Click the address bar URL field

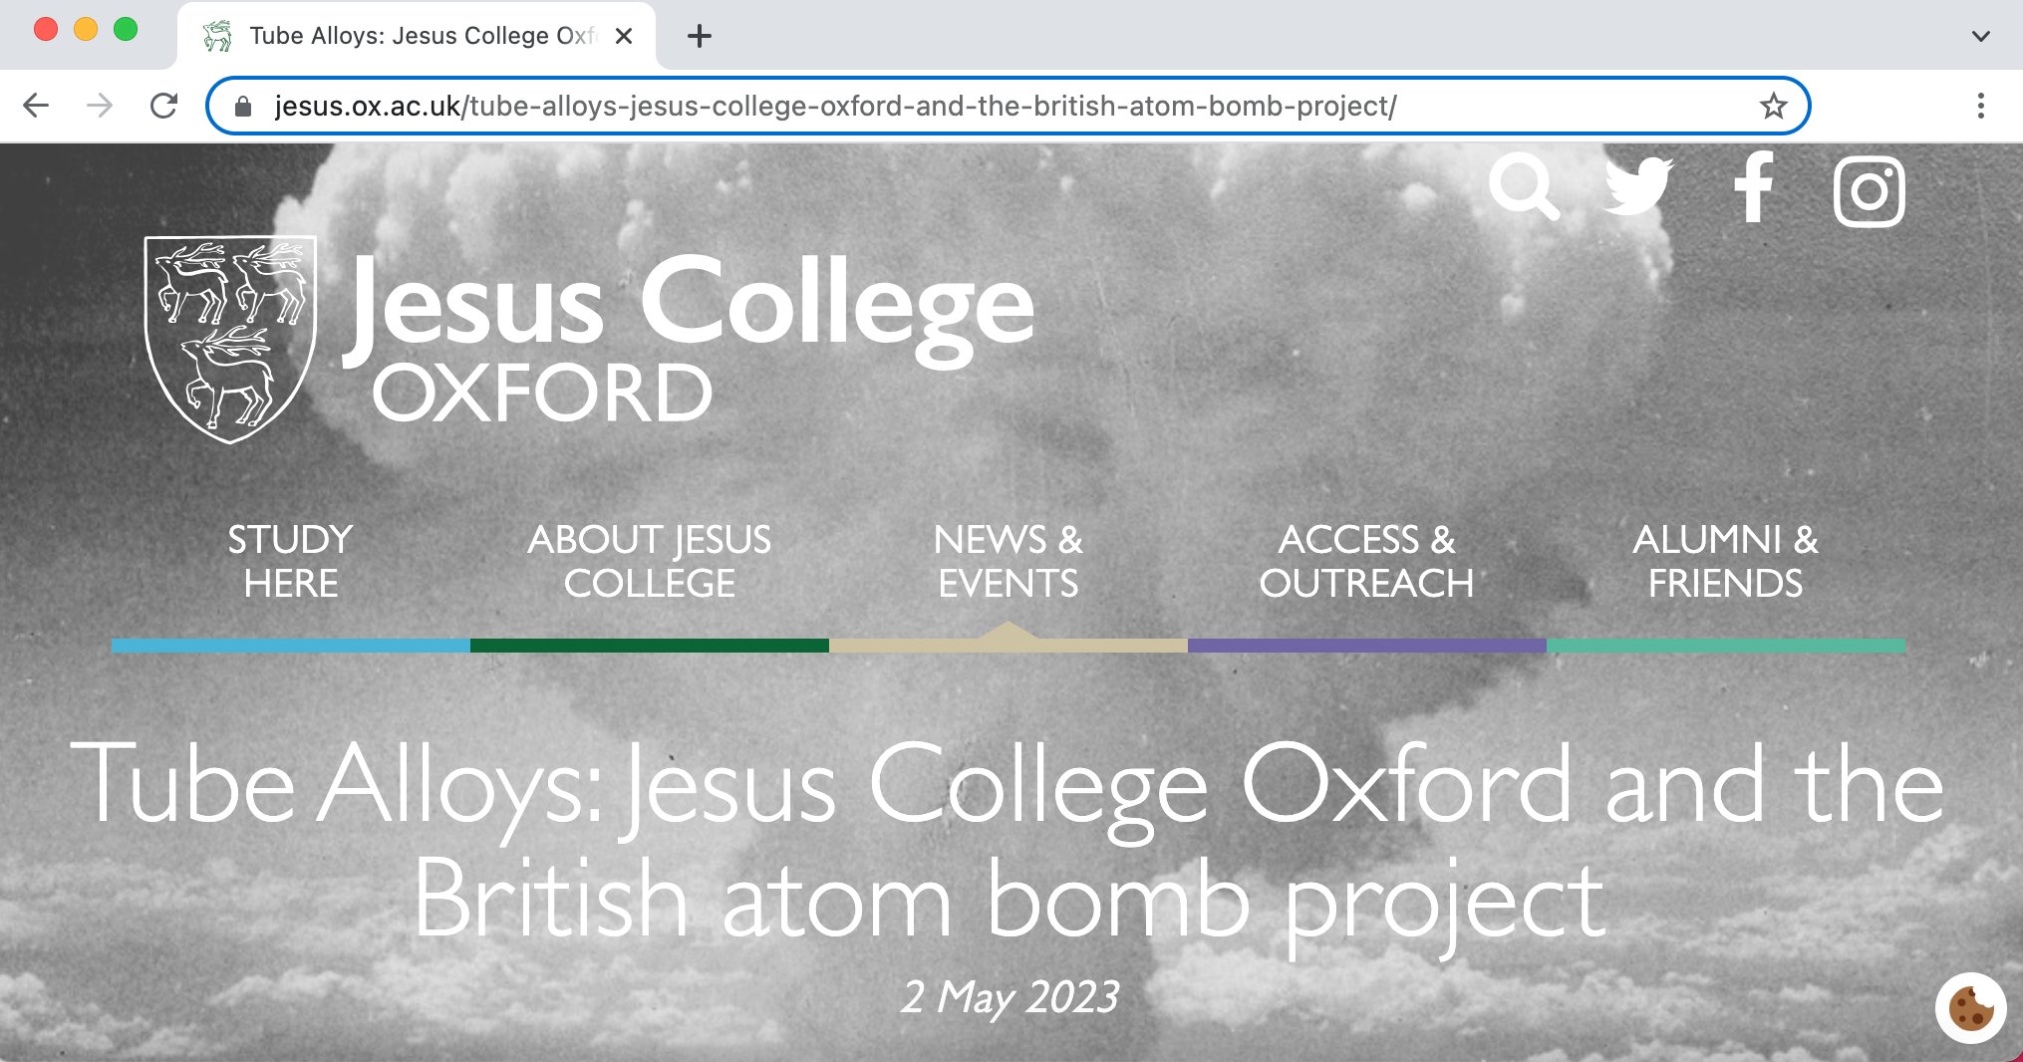(1008, 106)
